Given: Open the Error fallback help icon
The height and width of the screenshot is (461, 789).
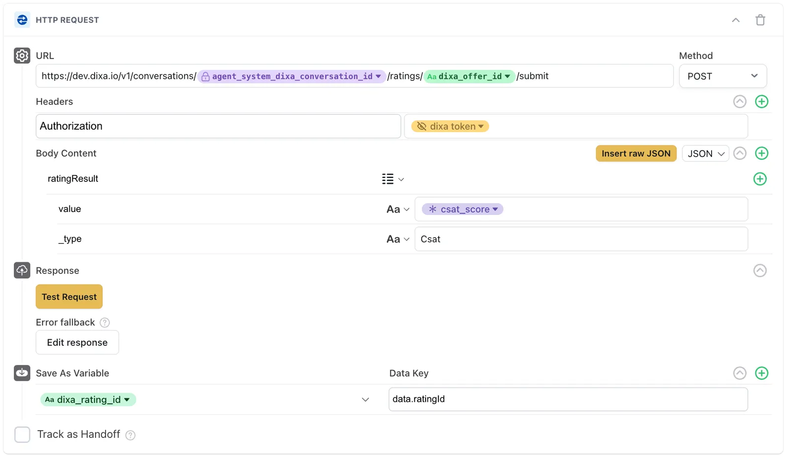Looking at the screenshot, I should tap(105, 322).
